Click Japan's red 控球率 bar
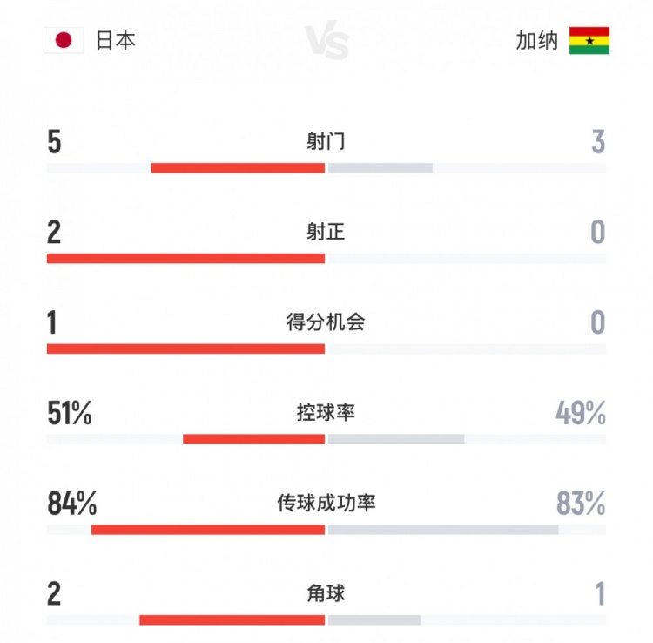 (x=253, y=439)
